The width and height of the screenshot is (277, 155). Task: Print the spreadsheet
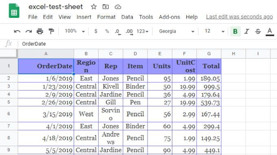pos(40,32)
